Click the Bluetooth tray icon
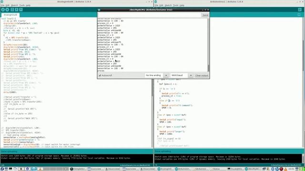Viewport: 305px width, 171px height. click(x=273, y=169)
